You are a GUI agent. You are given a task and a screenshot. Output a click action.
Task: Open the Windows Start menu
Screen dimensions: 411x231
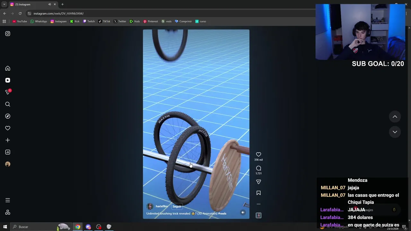5,227
